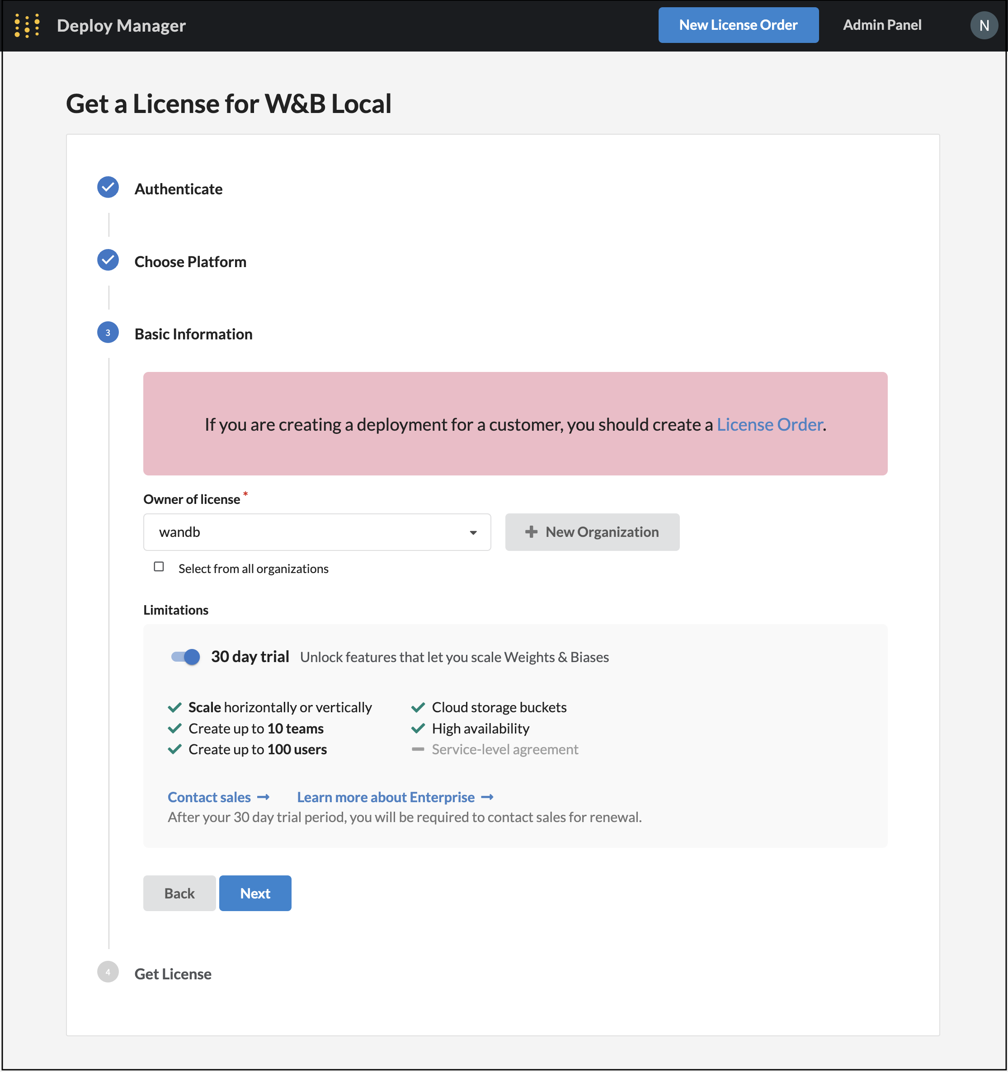The width and height of the screenshot is (1008, 1072).
Task: Click the Choose Platform step checkmark icon
Action: coord(108,260)
